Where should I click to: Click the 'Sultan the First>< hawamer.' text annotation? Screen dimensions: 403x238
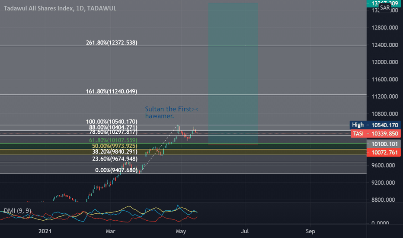point(172,113)
